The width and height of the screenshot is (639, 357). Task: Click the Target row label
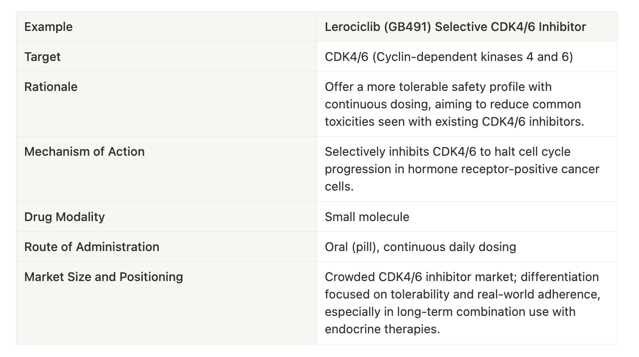(x=167, y=57)
